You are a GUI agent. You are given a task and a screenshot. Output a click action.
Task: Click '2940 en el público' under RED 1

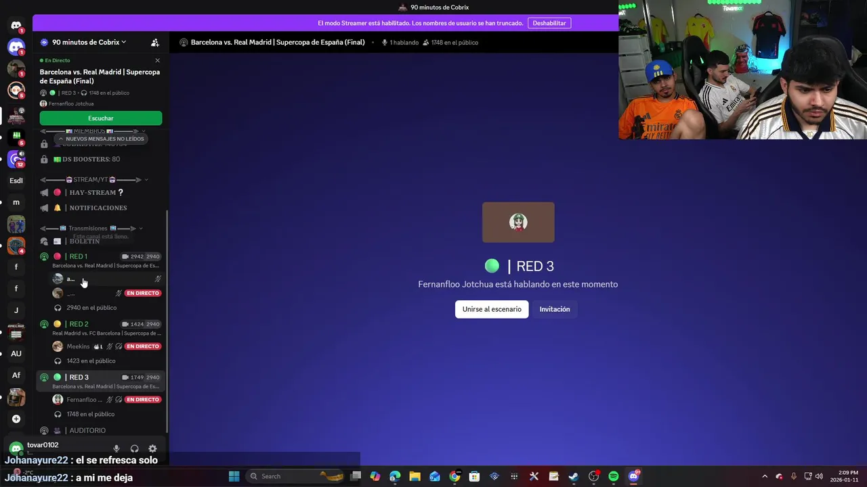[x=91, y=308]
